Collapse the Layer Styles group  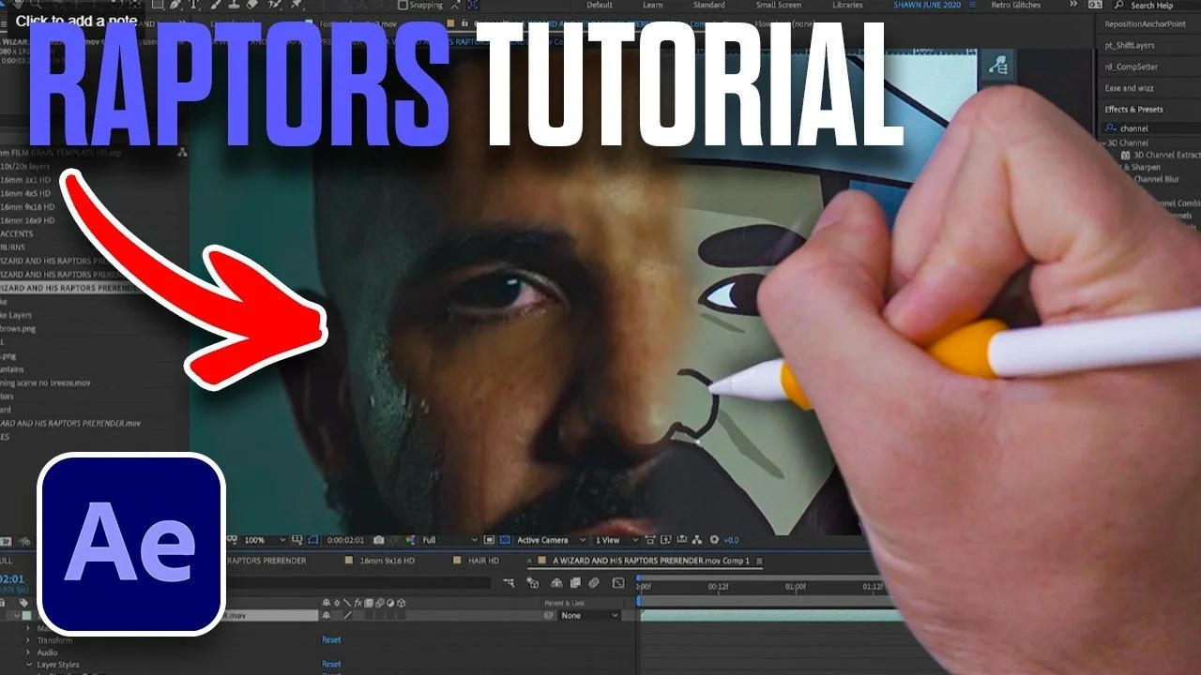[x=27, y=665]
